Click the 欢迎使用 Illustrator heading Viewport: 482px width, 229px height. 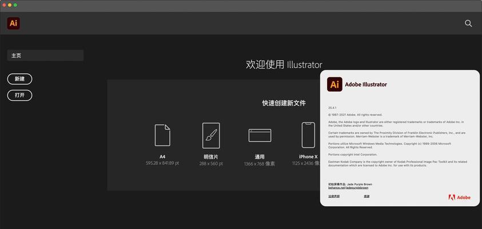pos(284,65)
